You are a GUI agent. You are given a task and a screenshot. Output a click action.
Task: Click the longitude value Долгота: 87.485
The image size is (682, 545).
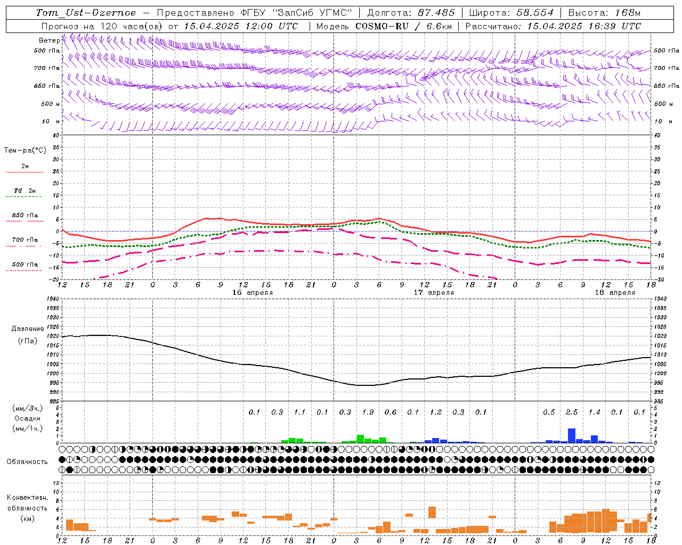click(x=411, y=13)
